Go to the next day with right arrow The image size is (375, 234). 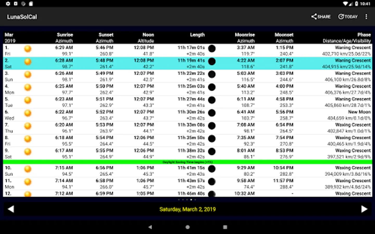coord(364,209)
